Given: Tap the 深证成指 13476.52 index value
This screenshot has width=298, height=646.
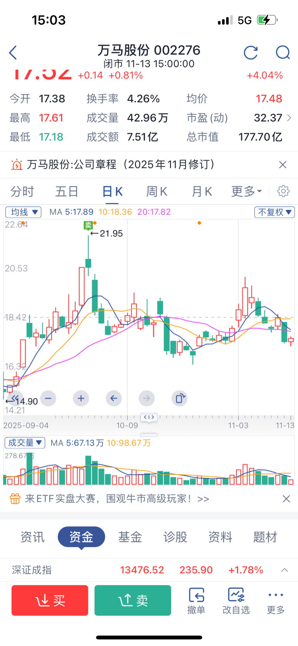Looking at the screenshot, I should coord(142,570).
